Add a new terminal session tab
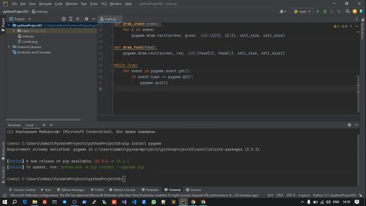 coord(44,125)
